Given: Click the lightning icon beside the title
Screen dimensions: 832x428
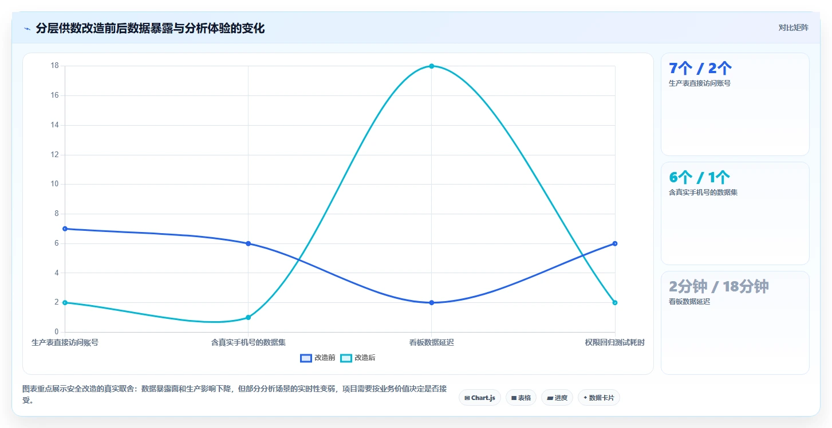Looking at the screenshot, I should [27, 29].
